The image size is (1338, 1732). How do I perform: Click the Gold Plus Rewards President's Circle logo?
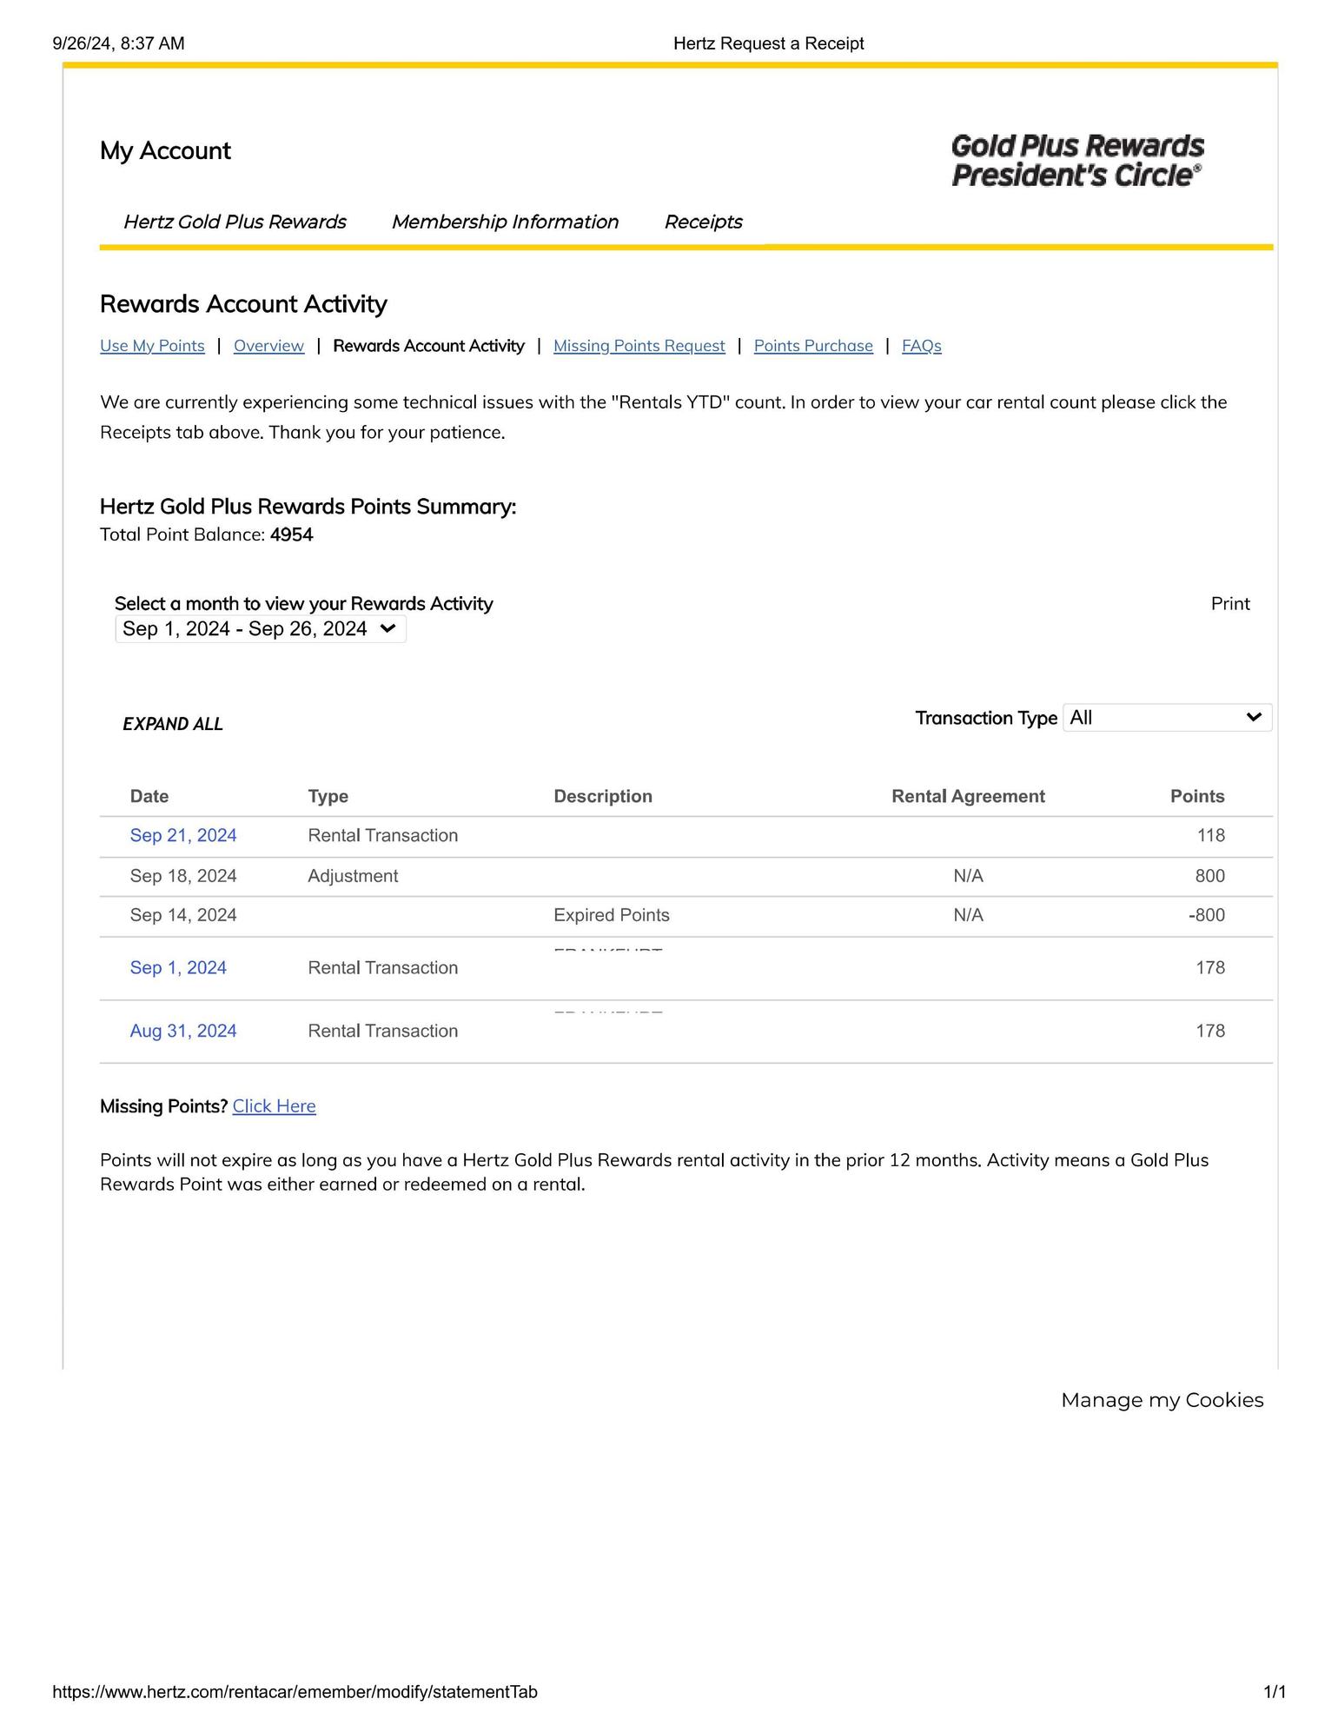pyautogui.click(x=1077, y=161)
